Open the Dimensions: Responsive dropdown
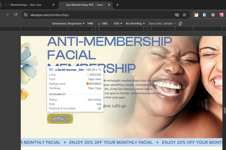Screen dimensions: 226x150 (68, 24)
